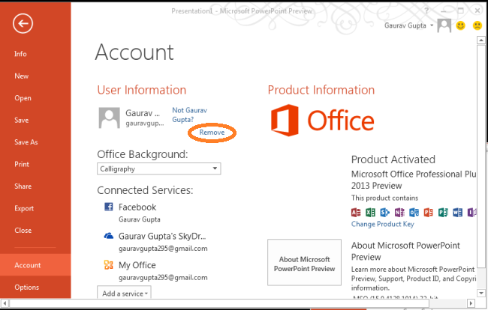Select New in the sidebar
Image resolution: width=488 pixels, height=310 pixels.
point(22,76)
